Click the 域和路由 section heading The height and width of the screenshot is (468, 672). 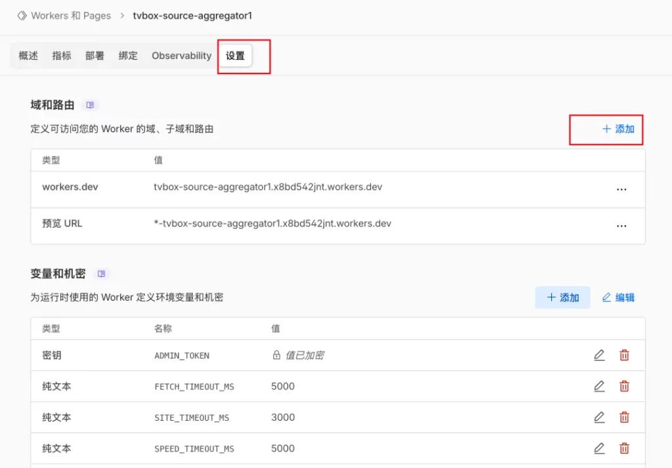click(52, 105)
